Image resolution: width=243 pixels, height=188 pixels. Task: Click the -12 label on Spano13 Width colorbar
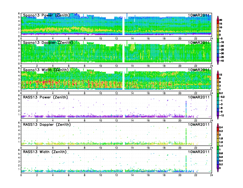click(222, 116)
